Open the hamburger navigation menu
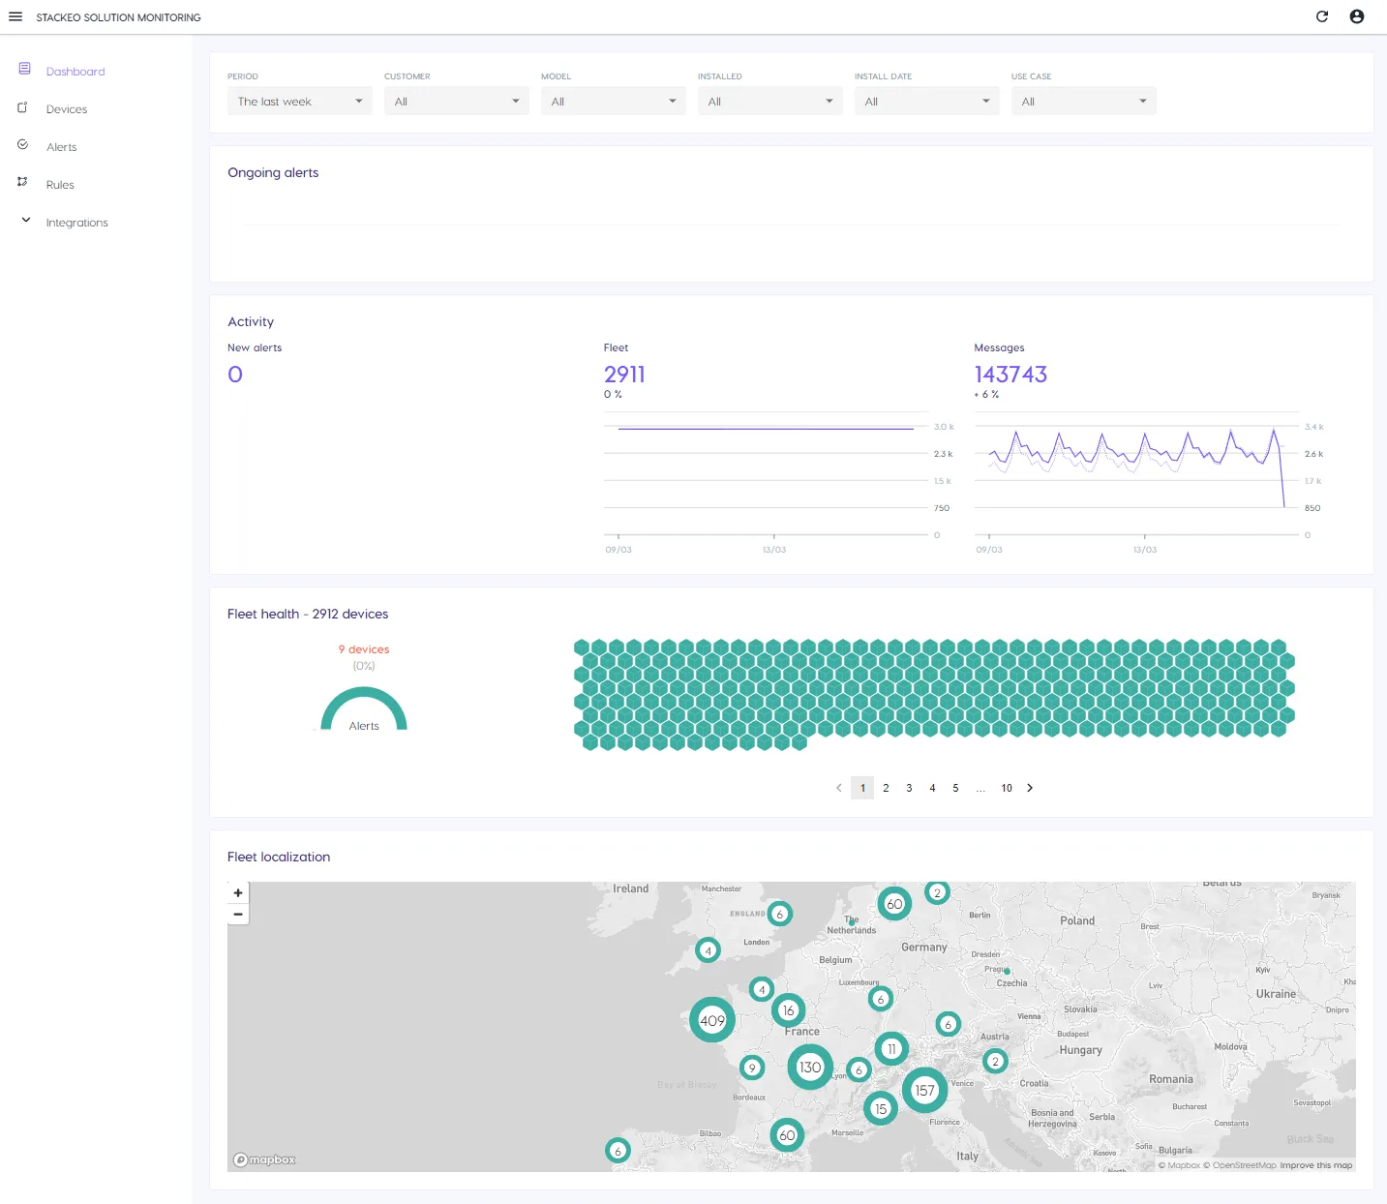 (x=15, y=16)
